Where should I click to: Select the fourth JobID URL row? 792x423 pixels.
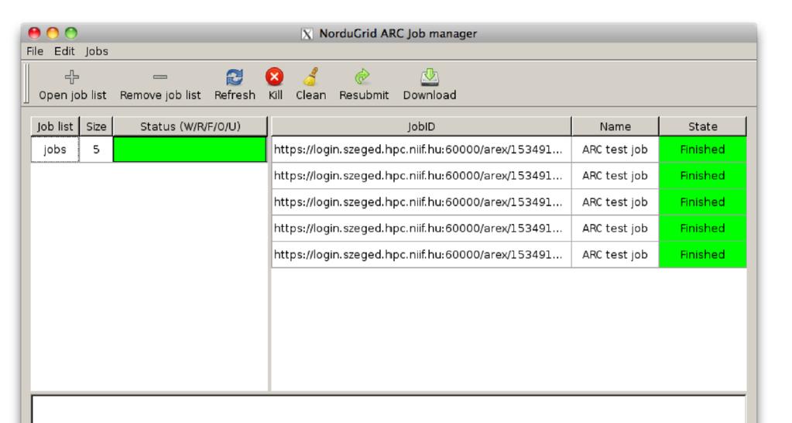[x=421, y=229]
